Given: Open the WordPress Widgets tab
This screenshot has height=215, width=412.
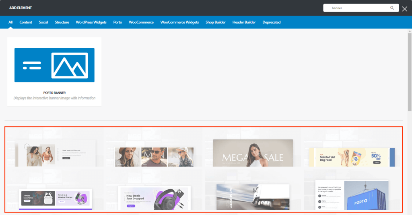Looking at the screenshot, I should pos(91,22).
